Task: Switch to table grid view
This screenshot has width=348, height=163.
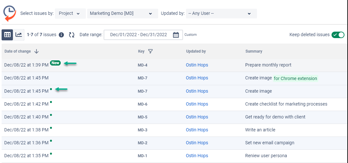Action: [7, 35]
